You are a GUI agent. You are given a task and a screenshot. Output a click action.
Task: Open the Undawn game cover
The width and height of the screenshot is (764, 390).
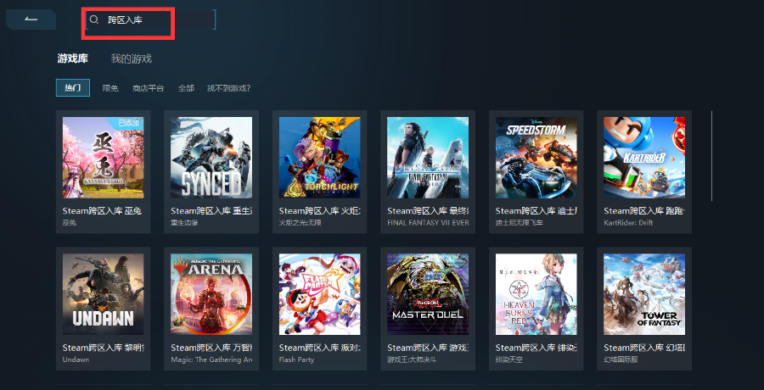104,294
